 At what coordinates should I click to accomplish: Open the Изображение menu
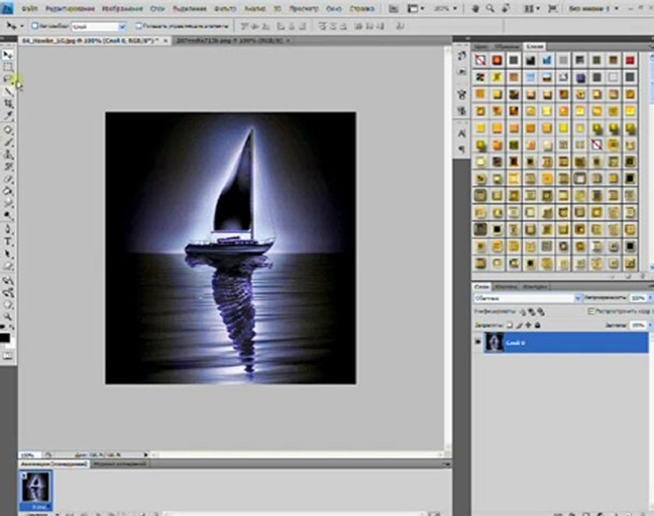coord(122,9)
